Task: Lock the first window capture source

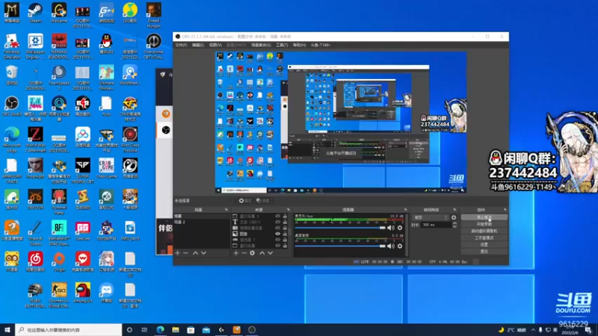Action: tap(285, 216)
